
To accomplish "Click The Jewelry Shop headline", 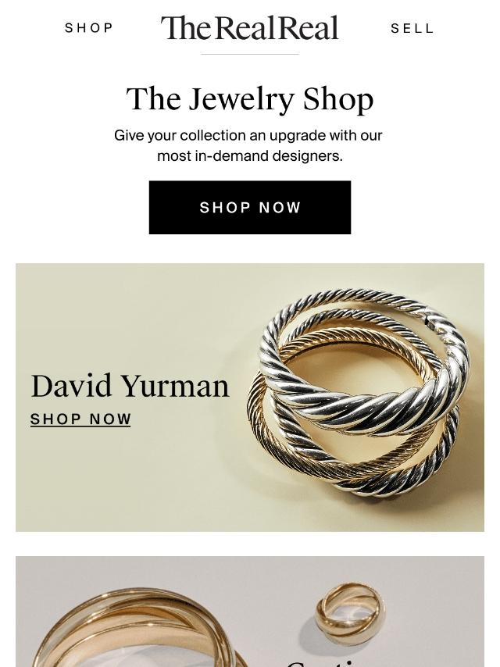I will [250, 99].
